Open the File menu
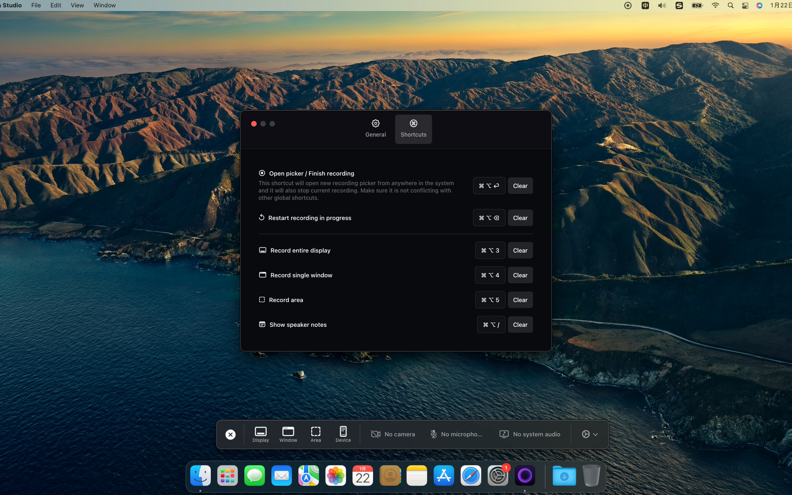 click(36, 5)
